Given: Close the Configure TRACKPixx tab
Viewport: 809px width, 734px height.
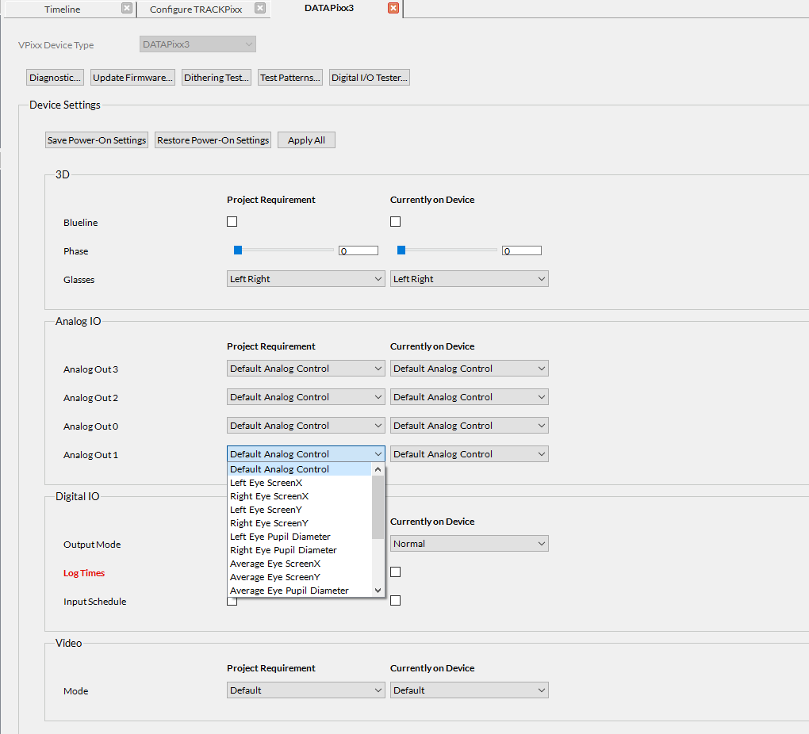Looking at the screenshot, I should (x=260, y=9).
